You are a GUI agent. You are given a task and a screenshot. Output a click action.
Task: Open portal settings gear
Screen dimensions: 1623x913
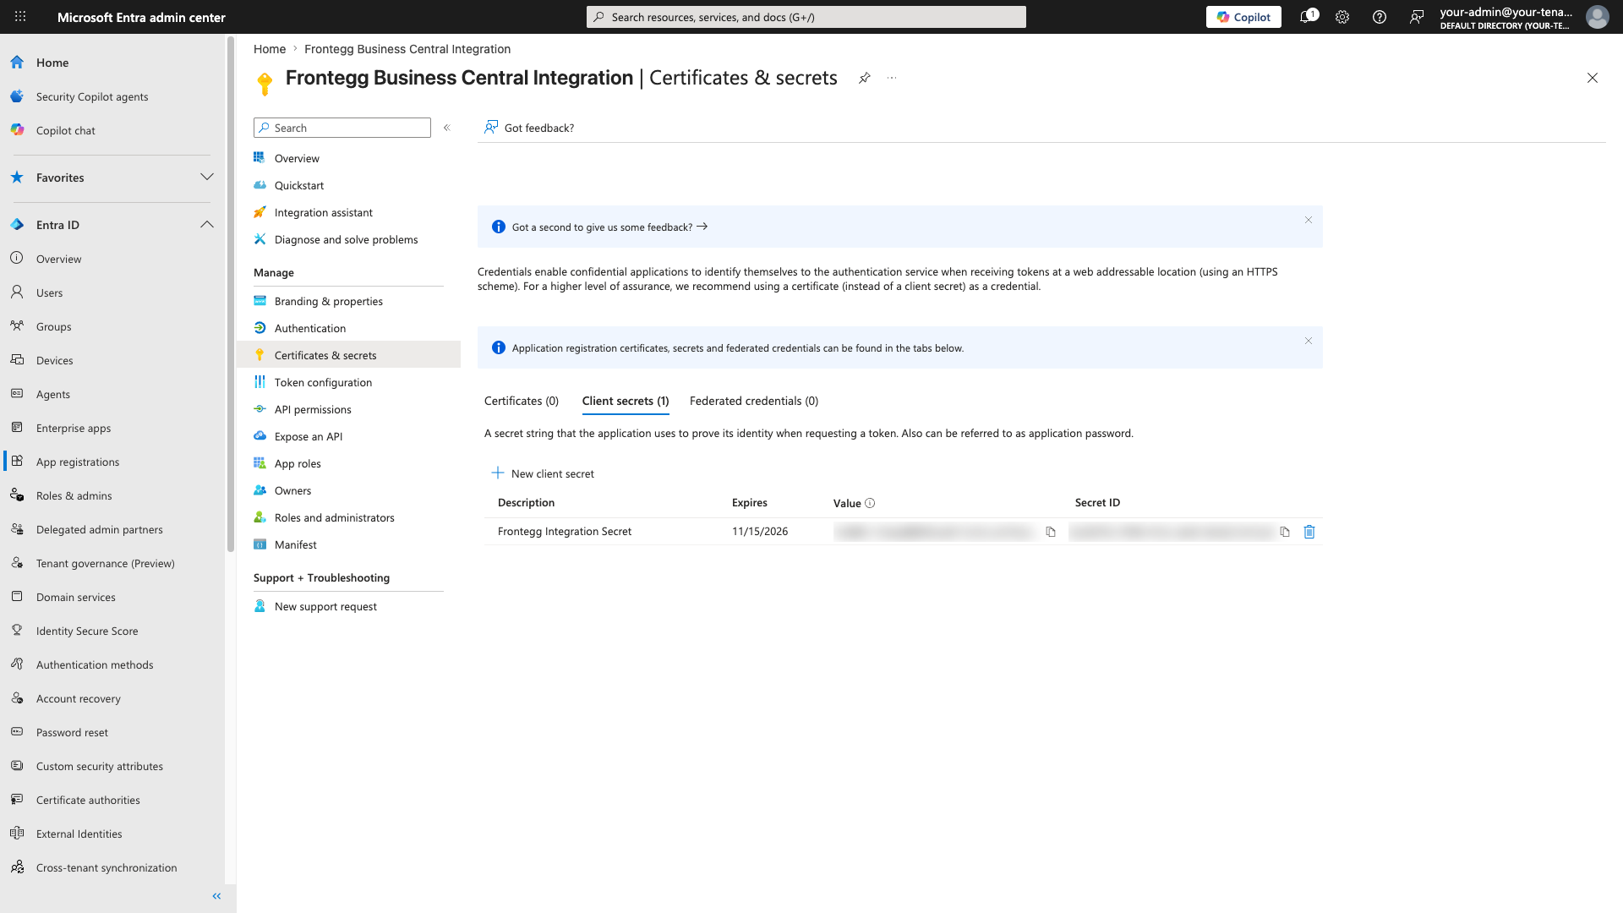click(1342, 17)
